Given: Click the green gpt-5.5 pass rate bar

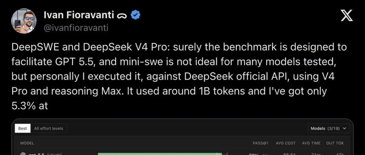Looking at the screenshot, I should pos(160,154).
